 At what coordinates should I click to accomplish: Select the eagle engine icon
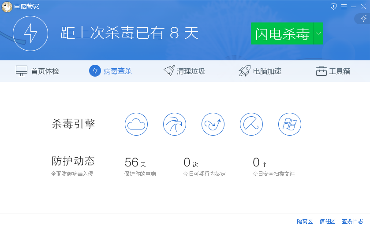pos(175,124)
